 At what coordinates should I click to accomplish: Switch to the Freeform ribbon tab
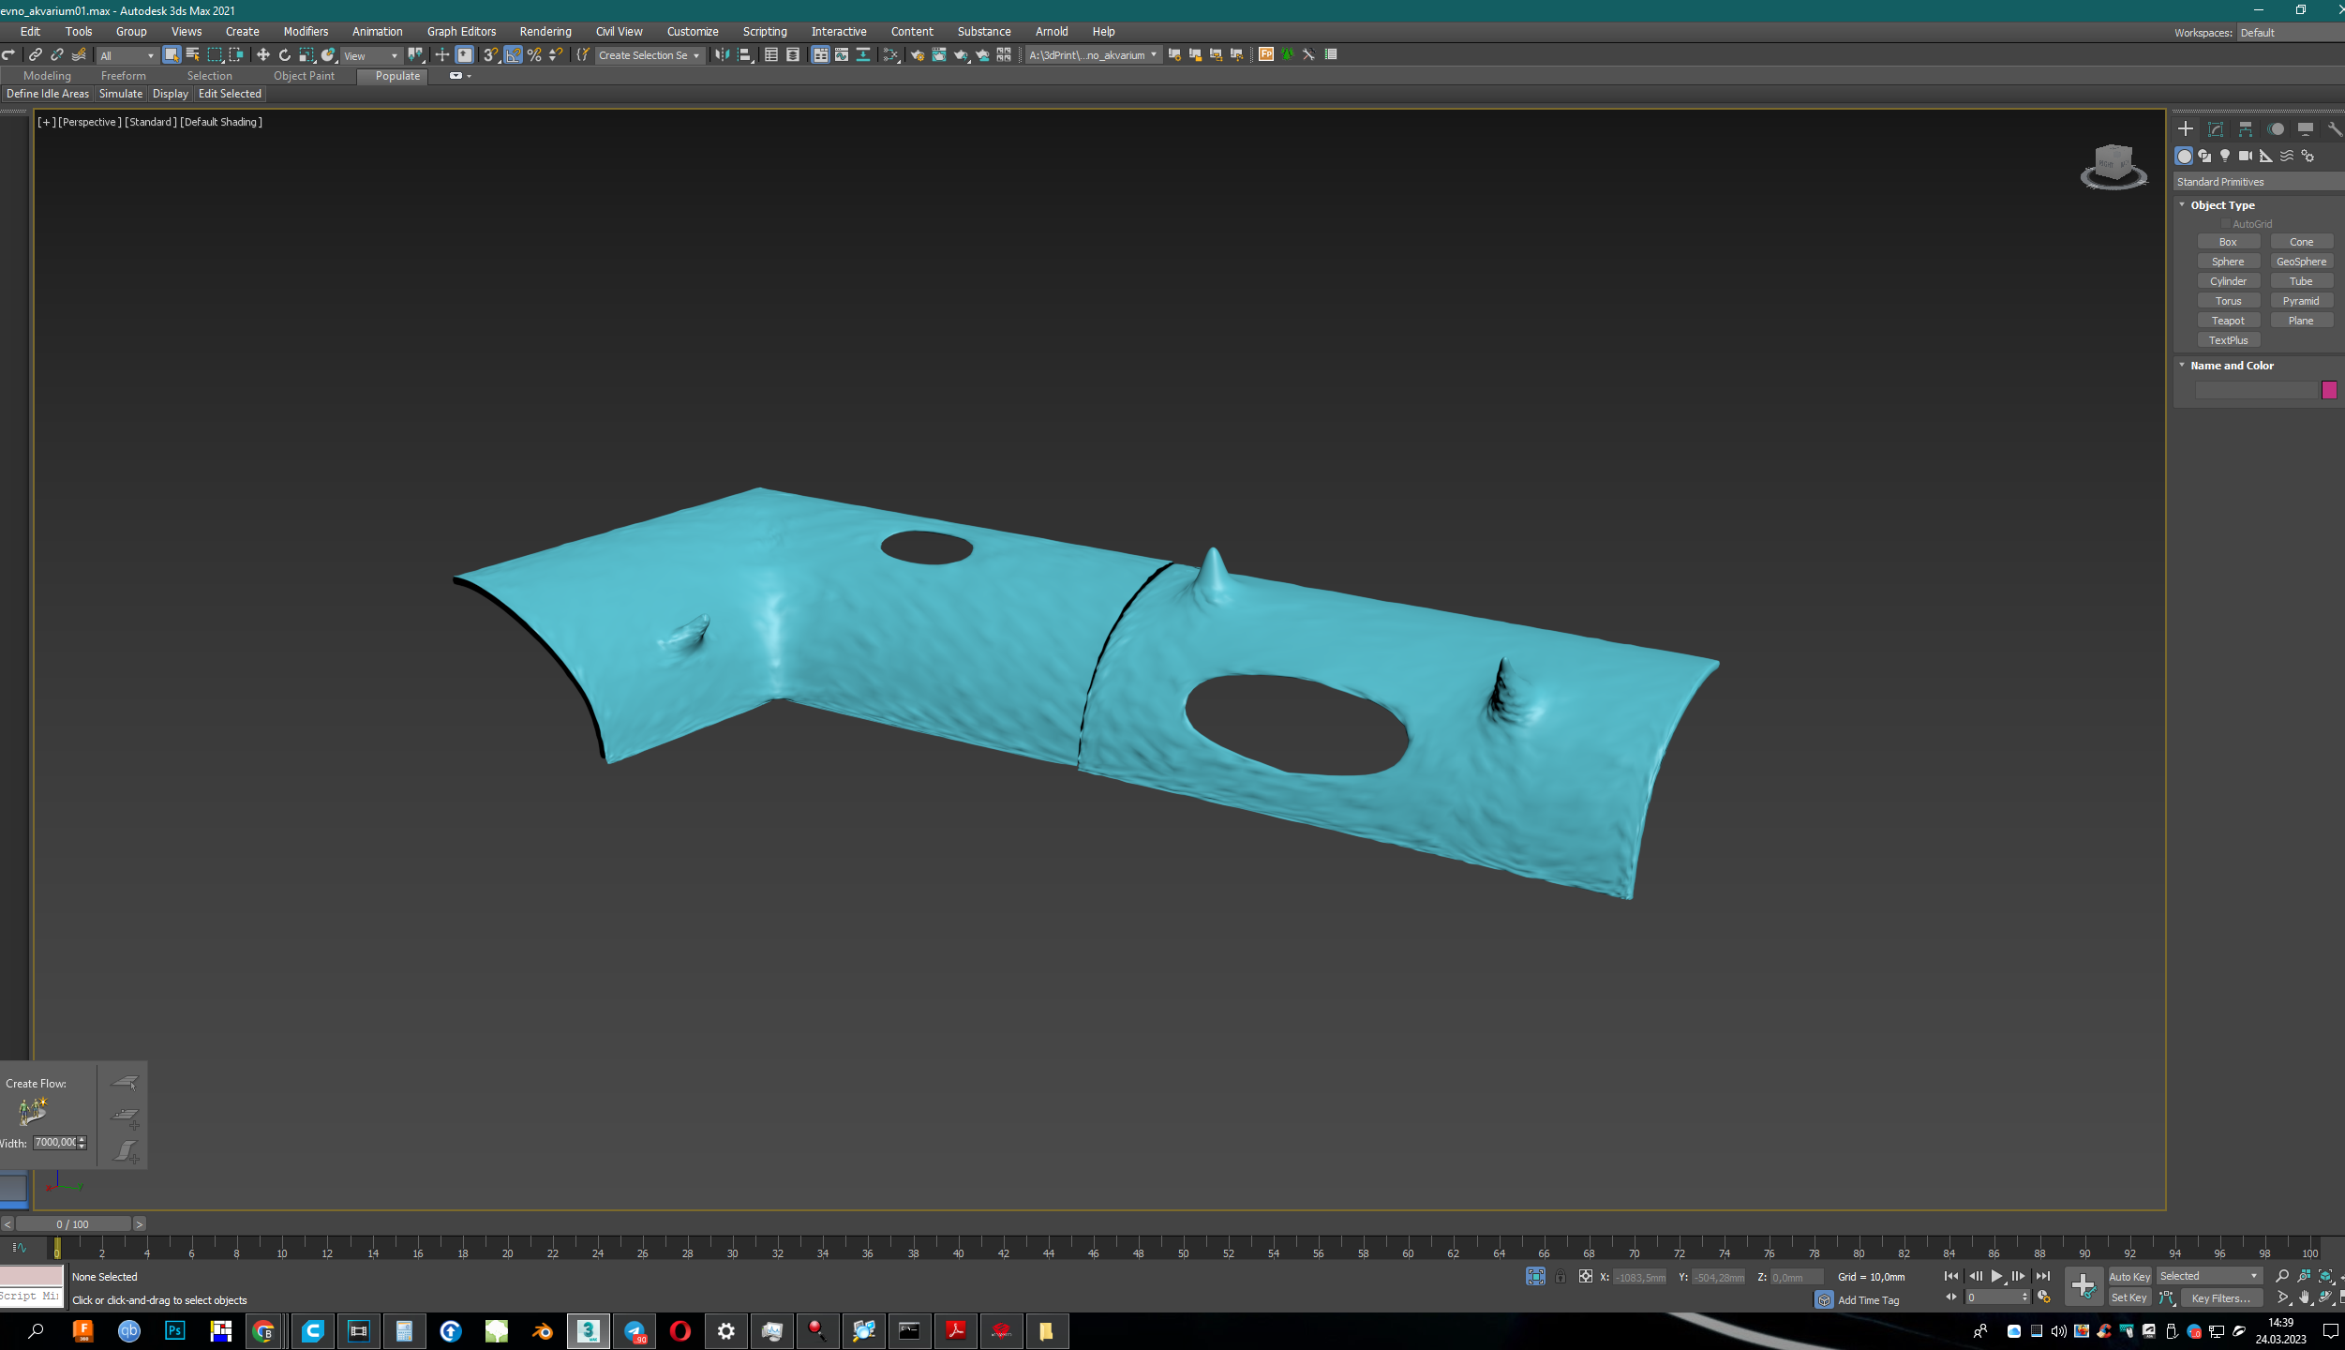point(123,76)
